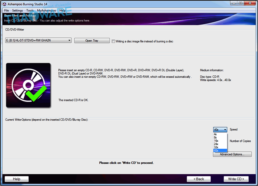Enable writing a disc image file checkbox
Screen dimensions: 258x186
113,41
